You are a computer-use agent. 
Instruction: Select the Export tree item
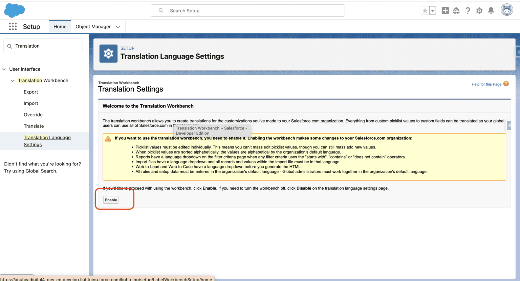[x=31, y=92]
